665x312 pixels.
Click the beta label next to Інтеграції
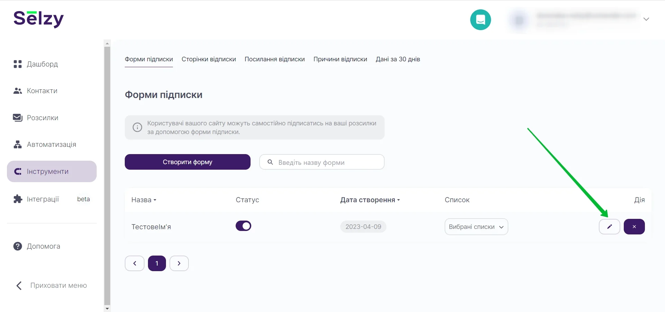point(84,199)
